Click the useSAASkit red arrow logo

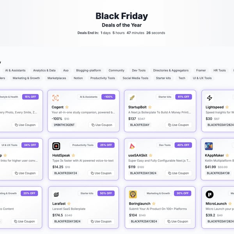pos(132,146)
